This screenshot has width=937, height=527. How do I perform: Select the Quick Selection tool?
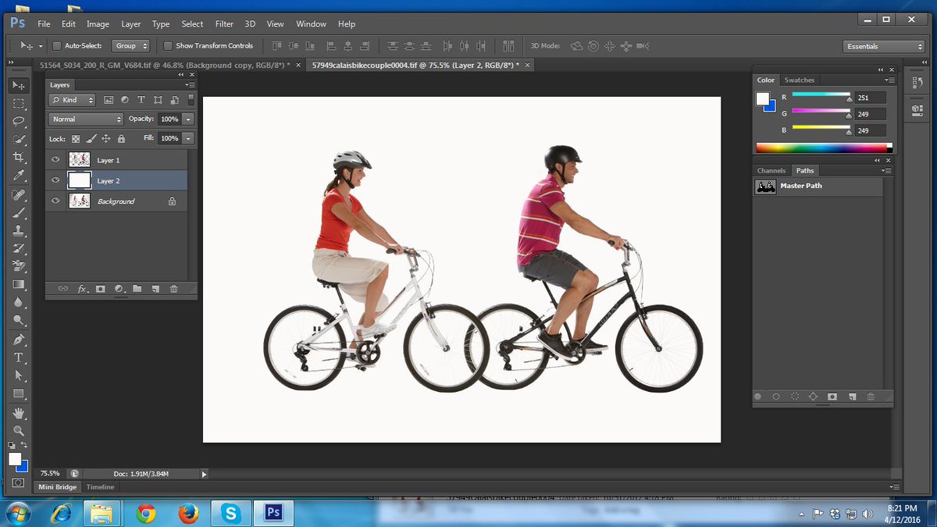pyautogui.click(x=19, y=139)
